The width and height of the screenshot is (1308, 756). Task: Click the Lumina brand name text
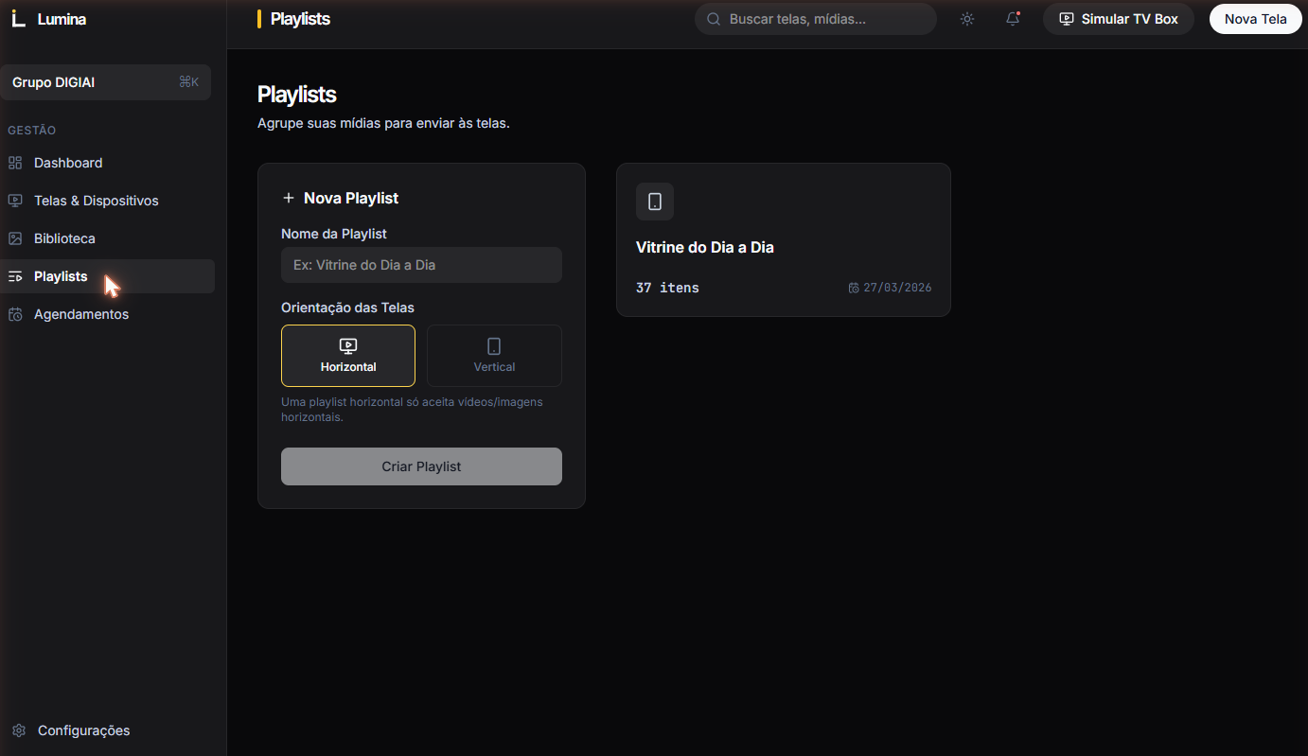62,19
